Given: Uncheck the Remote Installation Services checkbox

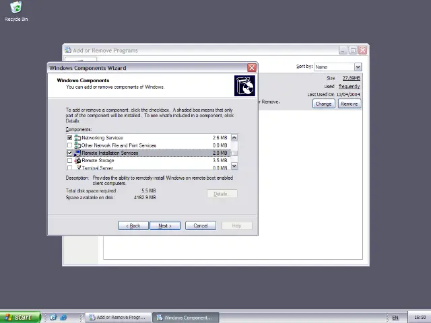Looking at the screenshot, I should (69, 153).
